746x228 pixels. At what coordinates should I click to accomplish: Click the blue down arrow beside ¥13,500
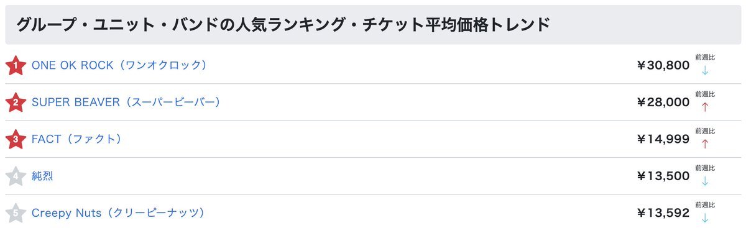pyautogui.click(x=704, y=181)
